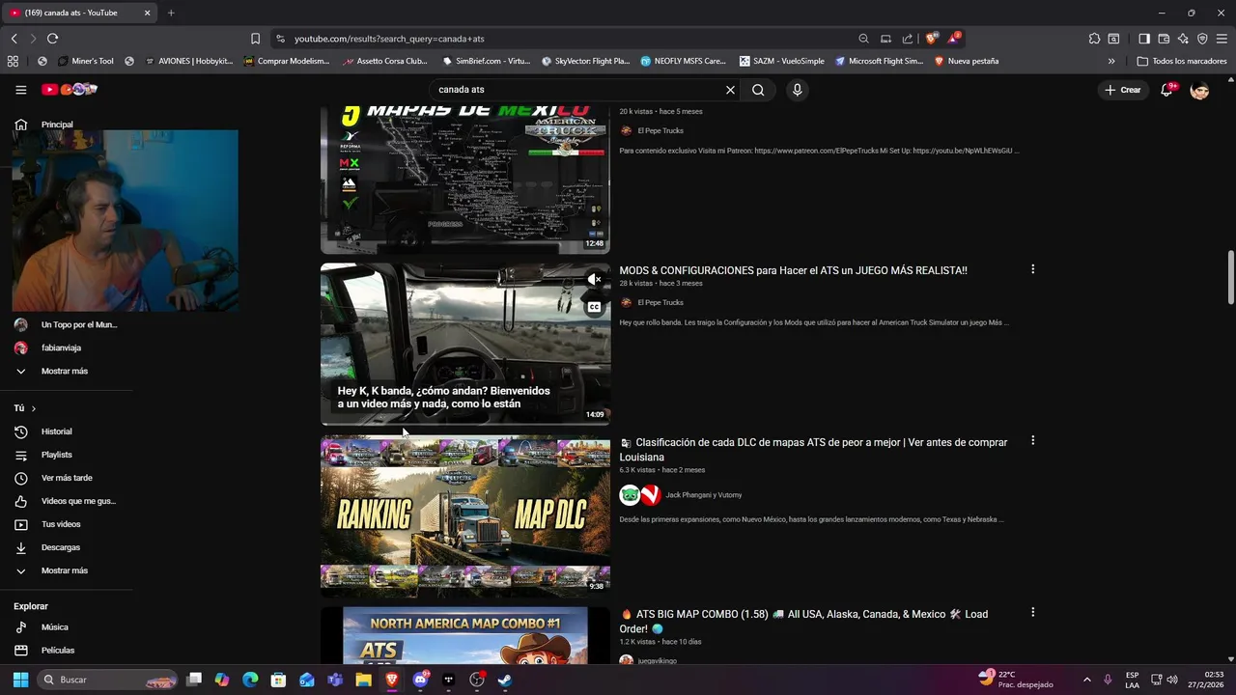Unmute the previewing video thumbnail
Screen dimensions: 1236x695
pos(594,280)
